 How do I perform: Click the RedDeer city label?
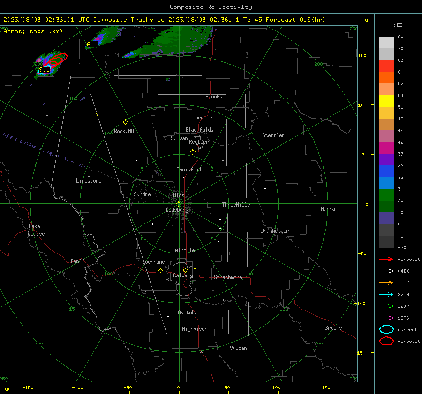[x=199, y=142]
